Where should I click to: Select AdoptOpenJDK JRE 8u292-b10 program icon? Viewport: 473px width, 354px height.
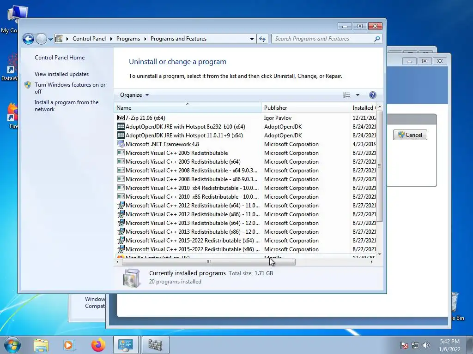[x=121, y=127]
